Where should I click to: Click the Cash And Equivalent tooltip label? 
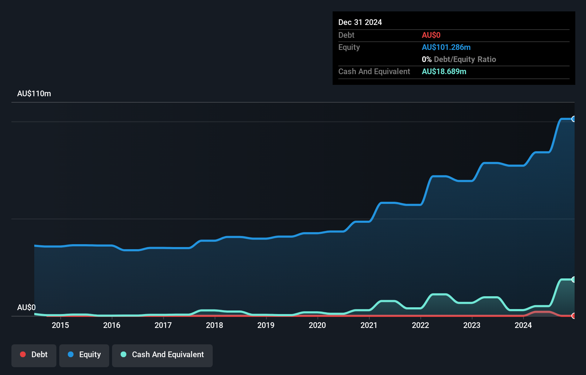[374, 72]
